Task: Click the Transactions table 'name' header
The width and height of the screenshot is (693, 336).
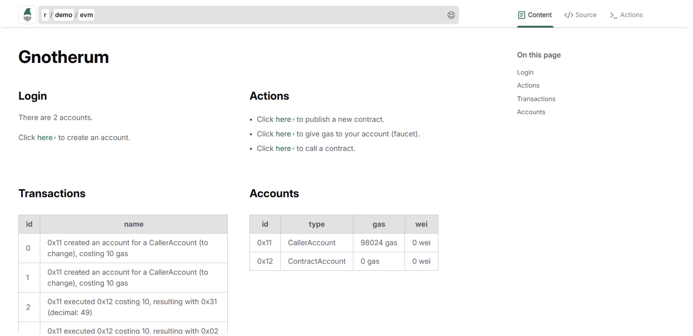Action: [x=134, y=224]
